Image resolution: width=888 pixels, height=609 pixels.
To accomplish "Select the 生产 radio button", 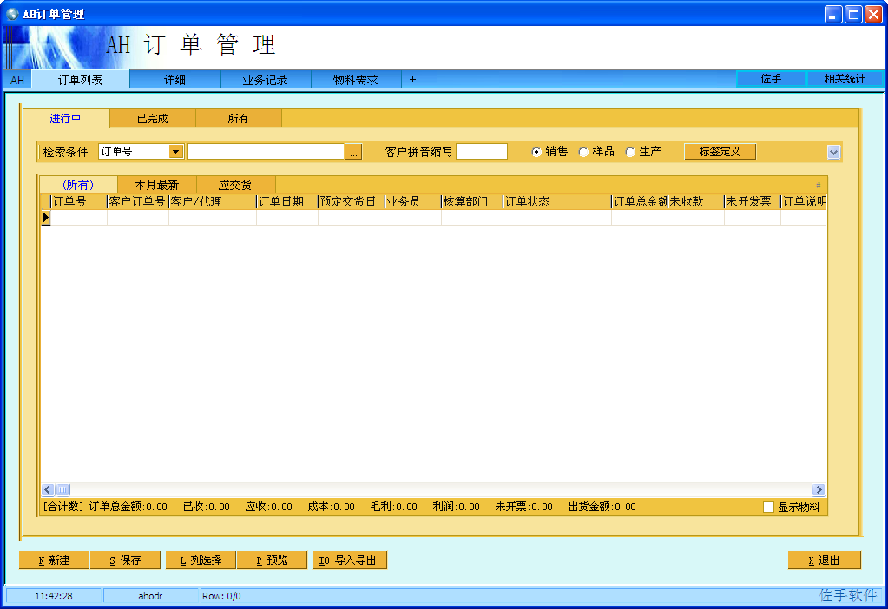I will tap(629, 152).
